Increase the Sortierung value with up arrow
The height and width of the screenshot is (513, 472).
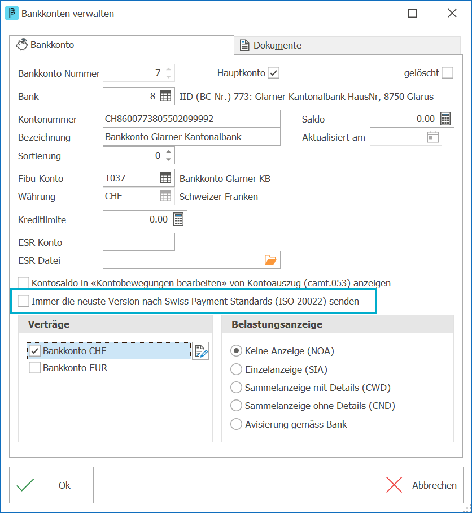pos(168,152)
